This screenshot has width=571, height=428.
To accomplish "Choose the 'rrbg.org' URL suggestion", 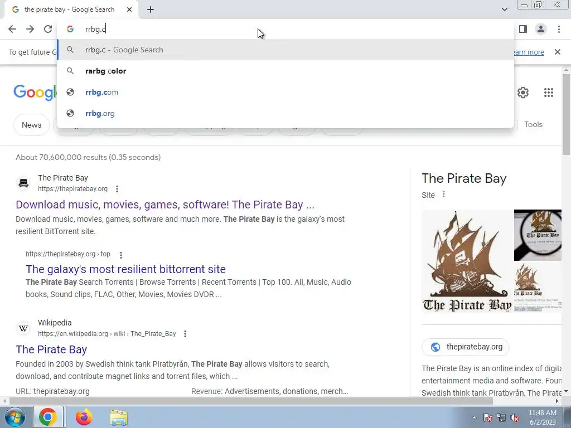I will tap(285, 113).
